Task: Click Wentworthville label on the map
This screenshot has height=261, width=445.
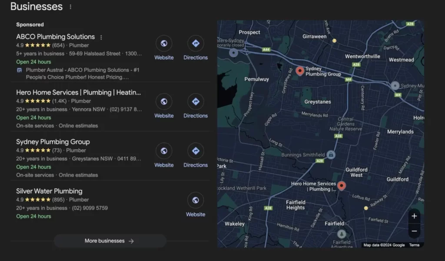Action: pos(362,56)
